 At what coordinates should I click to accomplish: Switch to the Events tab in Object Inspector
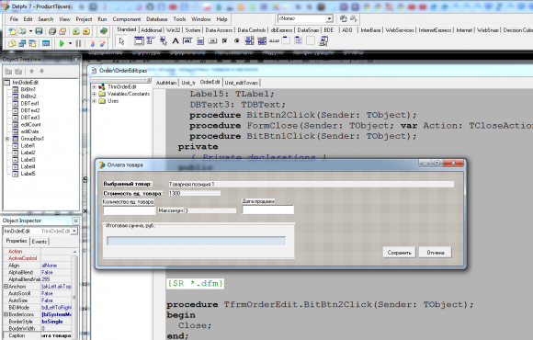(40, 242)
